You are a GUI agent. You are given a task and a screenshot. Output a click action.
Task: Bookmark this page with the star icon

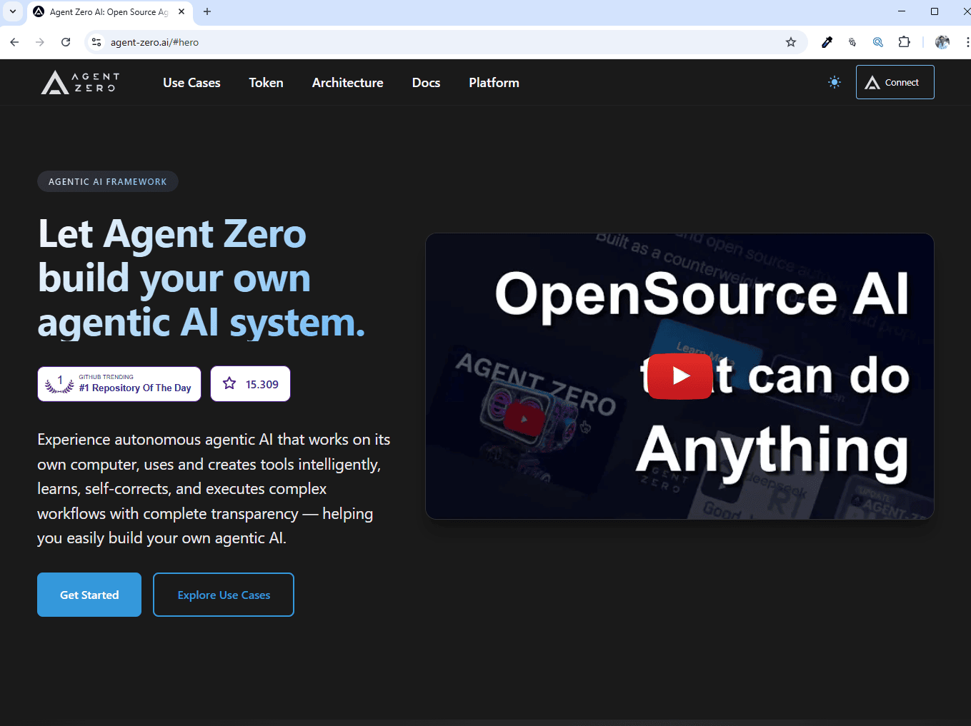point(790,42)
